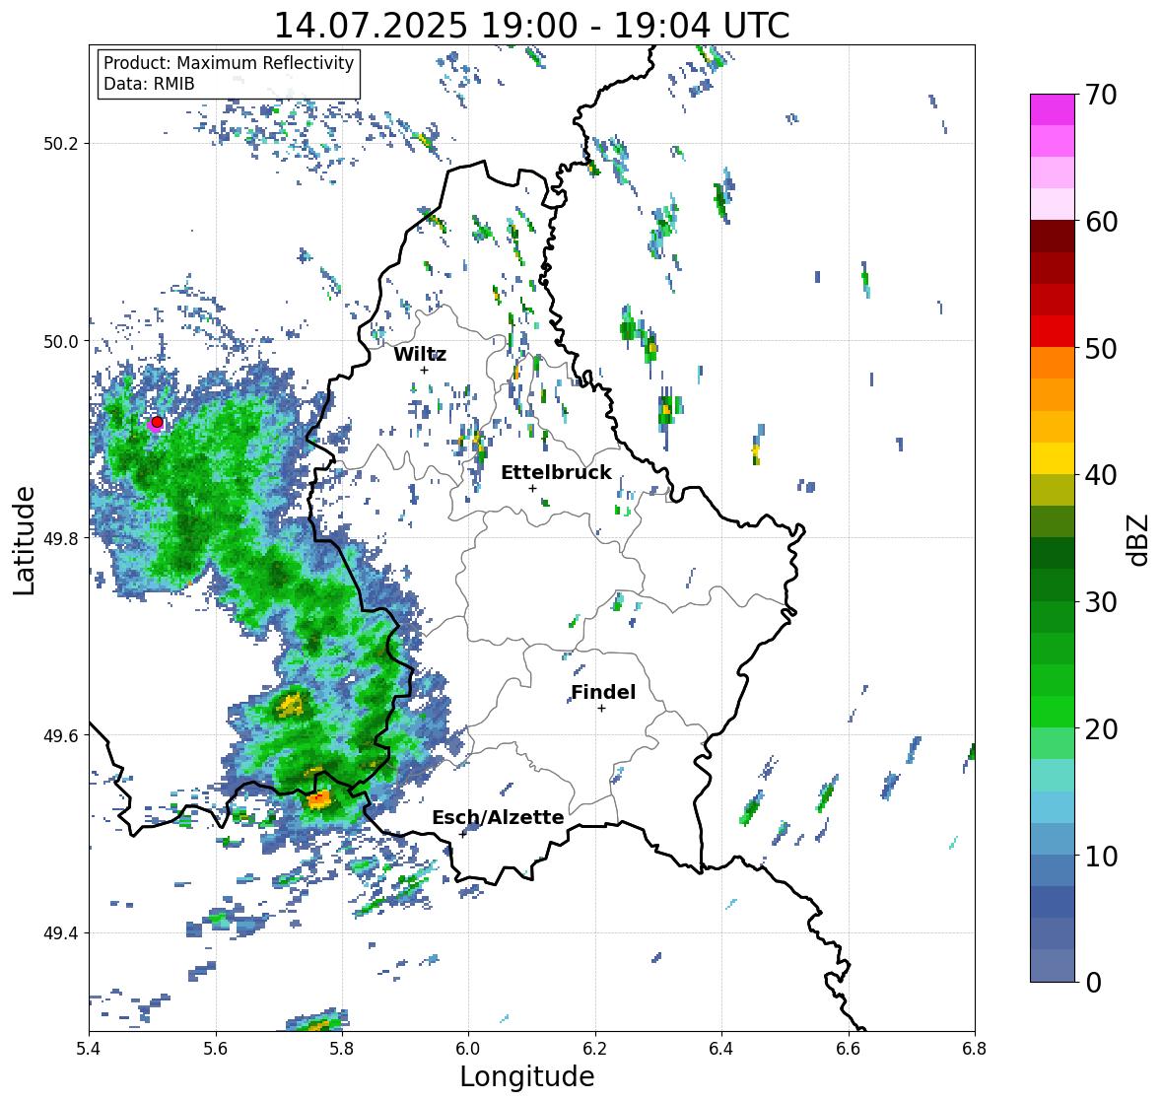1162x1101 pixels.
Task: Click the 30 tick on the colorbar
Action: 1100,602
